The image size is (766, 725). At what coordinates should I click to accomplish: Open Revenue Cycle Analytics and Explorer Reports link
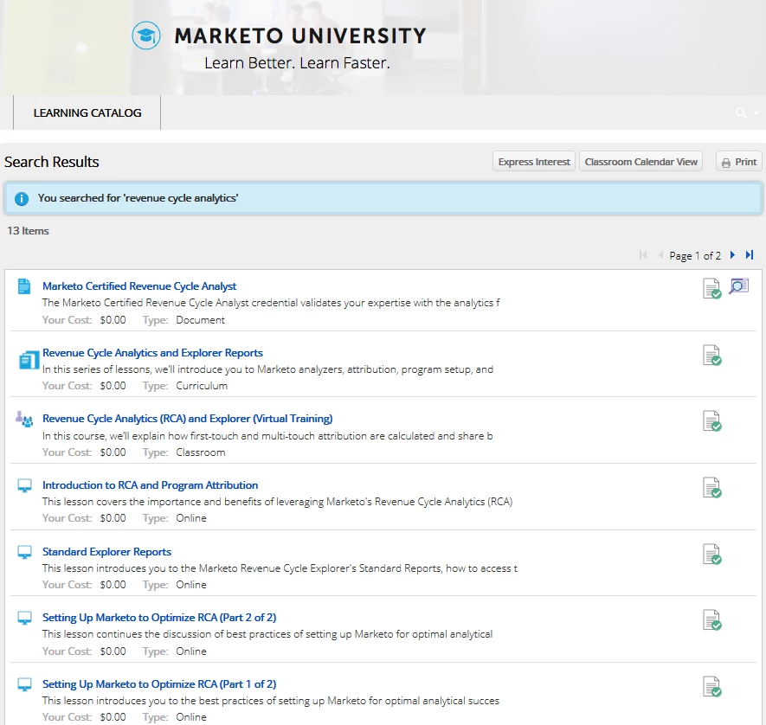pos(152,352)
